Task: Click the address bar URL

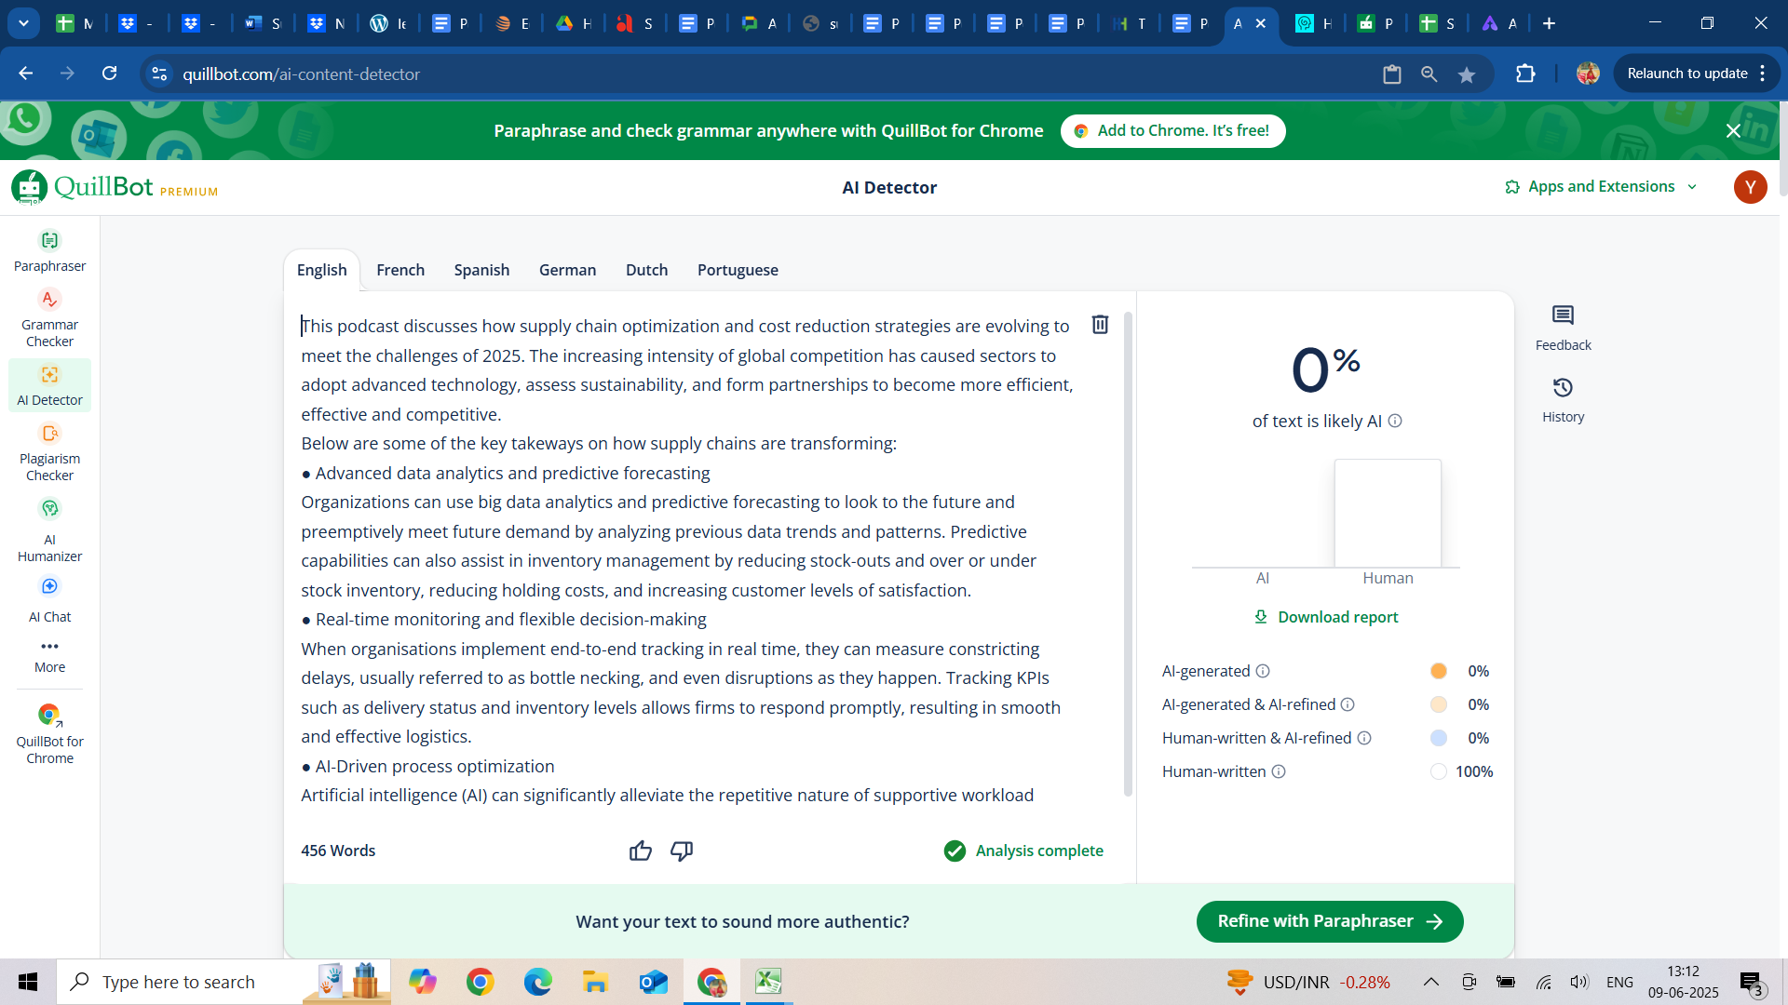Action: [x=301, y=74]
